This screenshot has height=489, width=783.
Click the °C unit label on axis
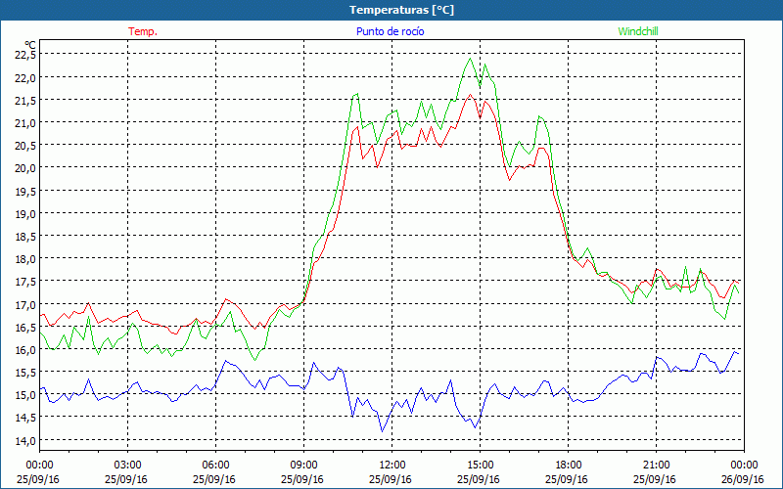(x=30, y=45)
